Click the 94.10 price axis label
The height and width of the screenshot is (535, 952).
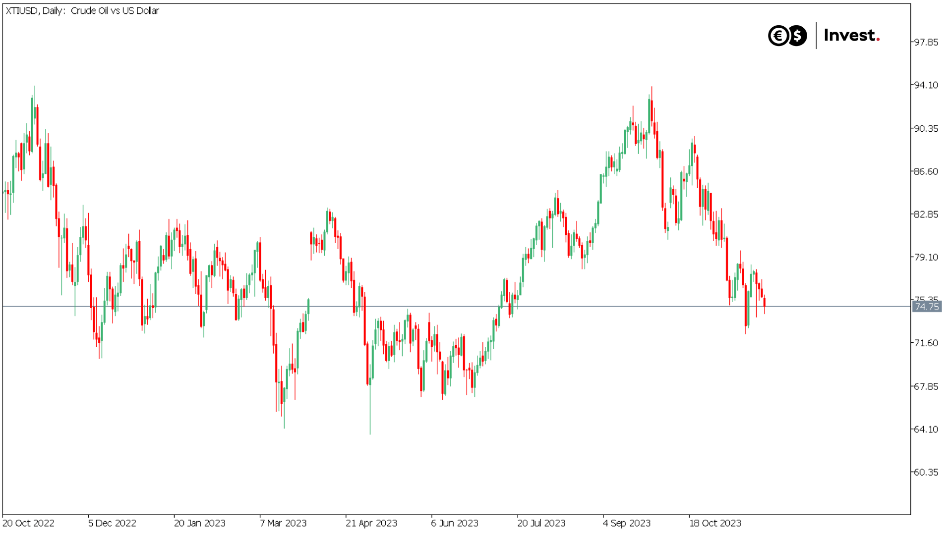(926, 85)
